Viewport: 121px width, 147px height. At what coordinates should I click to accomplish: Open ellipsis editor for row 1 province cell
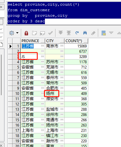(x=42, y=46)
